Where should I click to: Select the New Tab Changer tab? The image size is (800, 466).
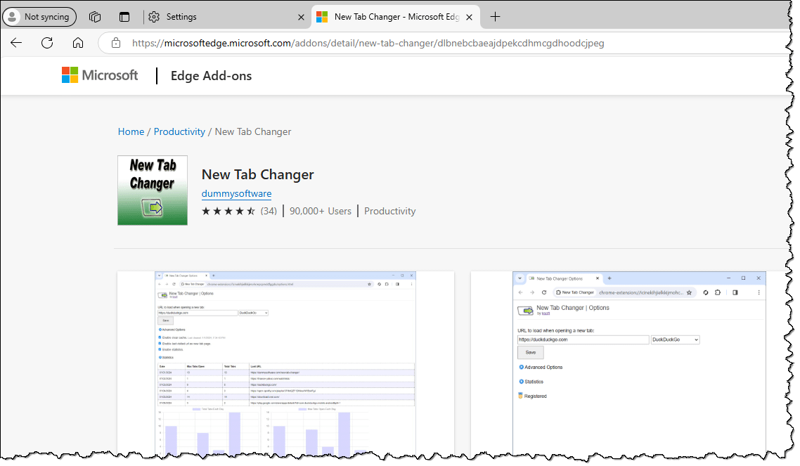tap(387, 17)
